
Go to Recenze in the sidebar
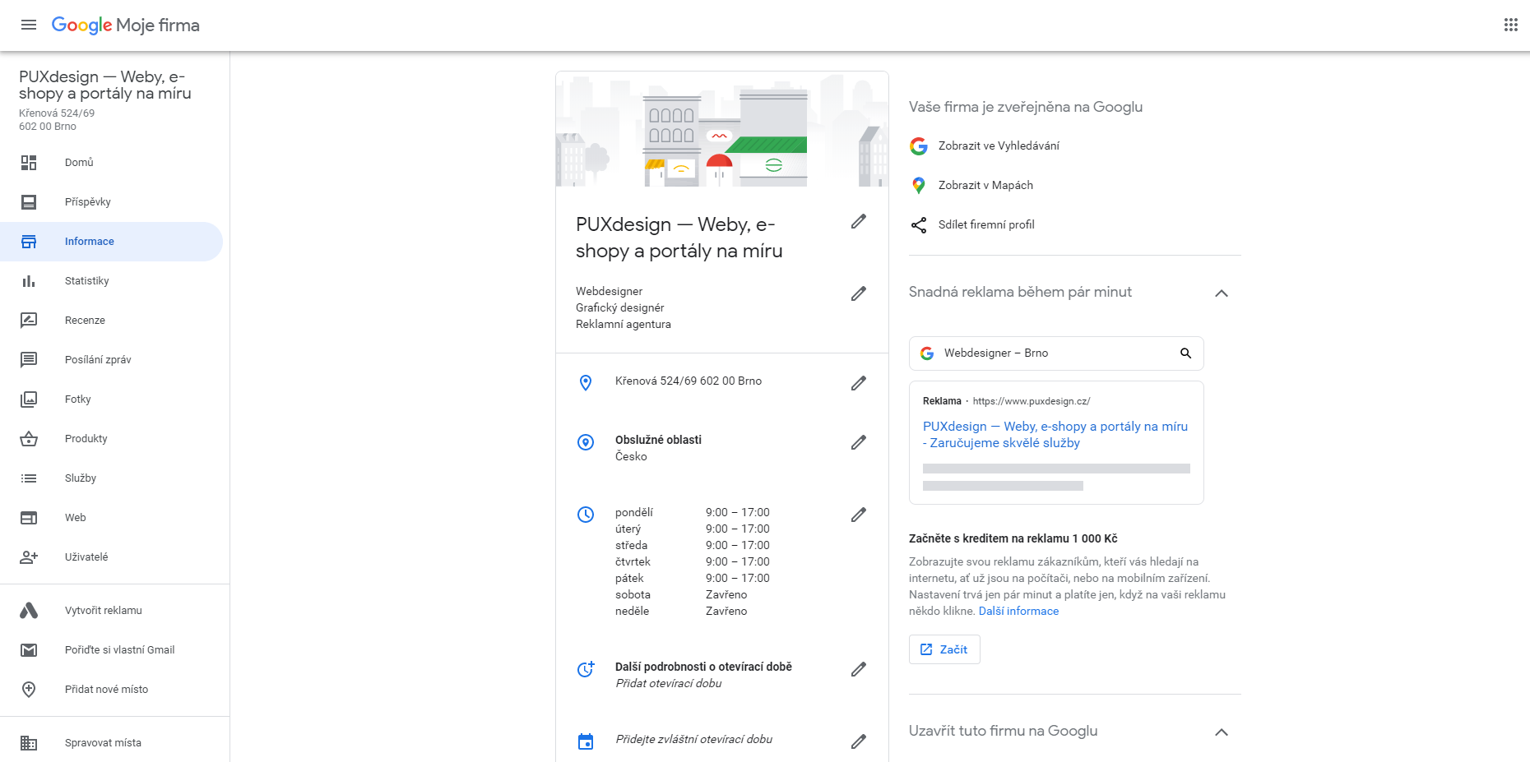85,321
